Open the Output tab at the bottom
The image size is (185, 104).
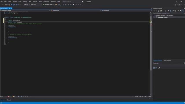(9, 100)
